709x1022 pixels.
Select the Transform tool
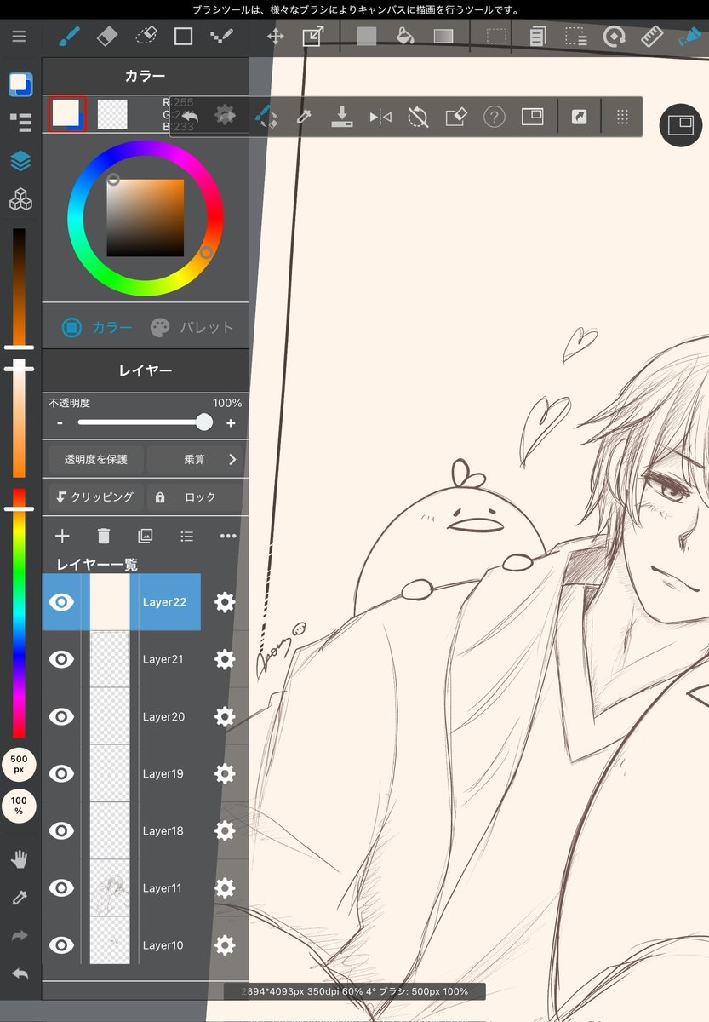312,37
